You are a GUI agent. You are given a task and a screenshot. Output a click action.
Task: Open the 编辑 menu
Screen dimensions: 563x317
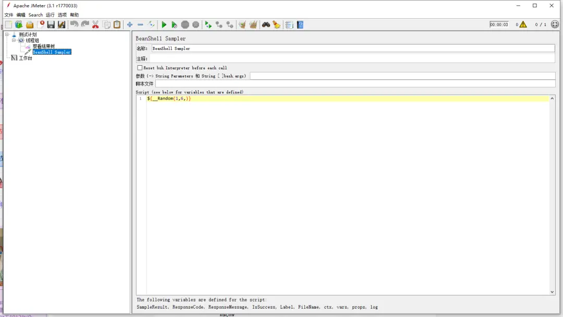click(x=21, y=15)
